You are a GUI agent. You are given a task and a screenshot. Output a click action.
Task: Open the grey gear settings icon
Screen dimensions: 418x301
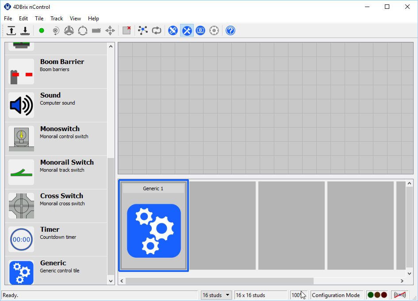(214, 30)
